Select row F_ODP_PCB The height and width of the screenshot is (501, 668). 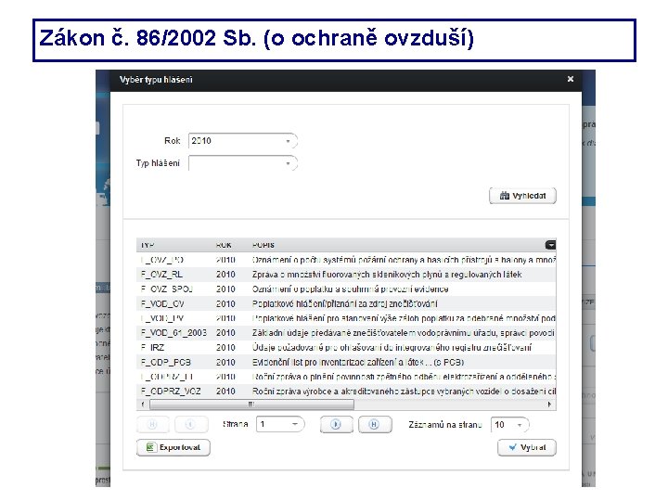(346, 362)
